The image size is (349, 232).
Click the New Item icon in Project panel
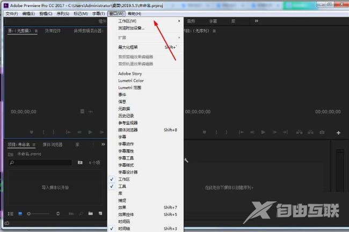[x=100, y=214]
